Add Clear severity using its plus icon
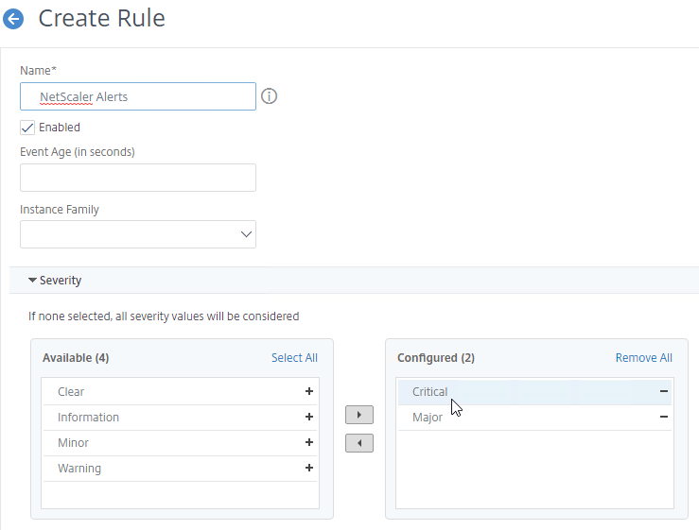The height and width of the screenshot is (530, 699). (309, 391)
